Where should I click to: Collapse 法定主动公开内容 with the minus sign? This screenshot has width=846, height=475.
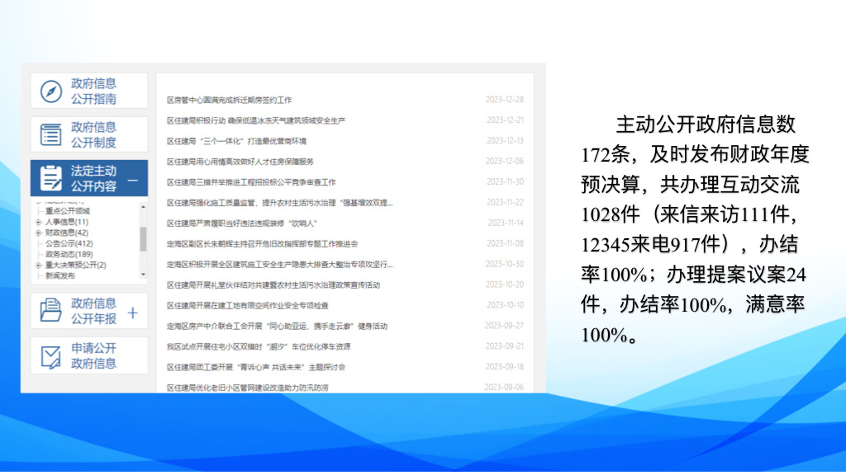(x=133, y=179)
